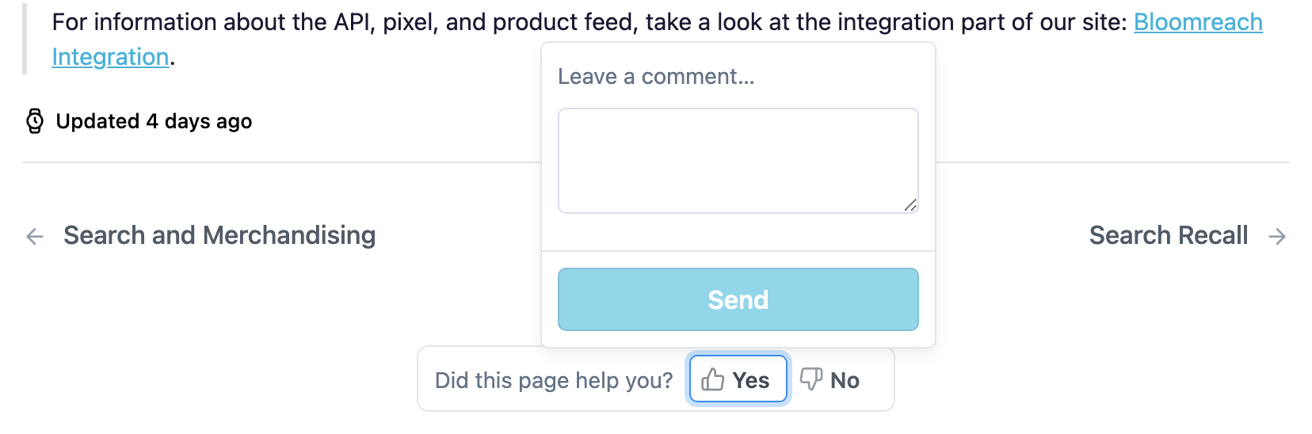Image resolution: width=1312 pixels, height=434 pixels.
Task: Send the feedback comment
Action: coord(738,299)
